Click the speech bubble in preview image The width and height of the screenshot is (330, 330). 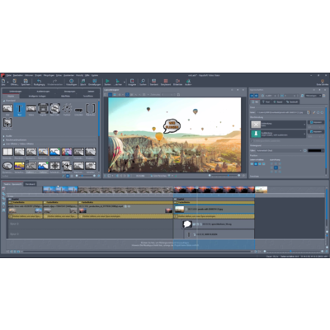172,126
